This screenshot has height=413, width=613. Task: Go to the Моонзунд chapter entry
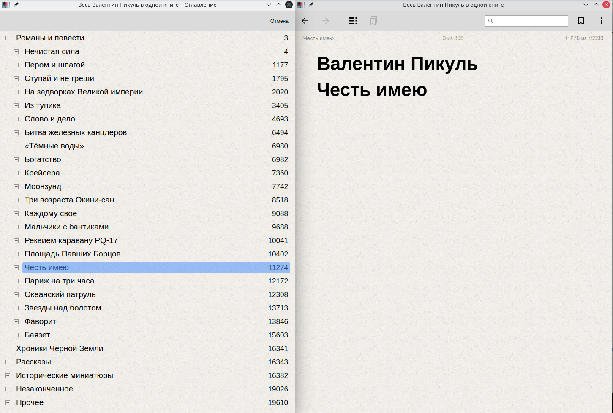click(x=43, y=186)
